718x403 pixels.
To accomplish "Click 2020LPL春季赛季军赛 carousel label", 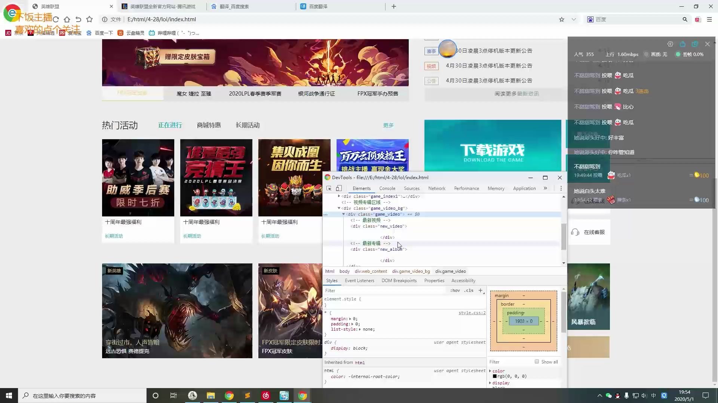I will [x=255, y=94].
